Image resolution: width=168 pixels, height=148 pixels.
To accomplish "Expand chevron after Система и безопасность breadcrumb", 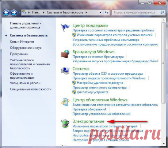I will point(86,12).
